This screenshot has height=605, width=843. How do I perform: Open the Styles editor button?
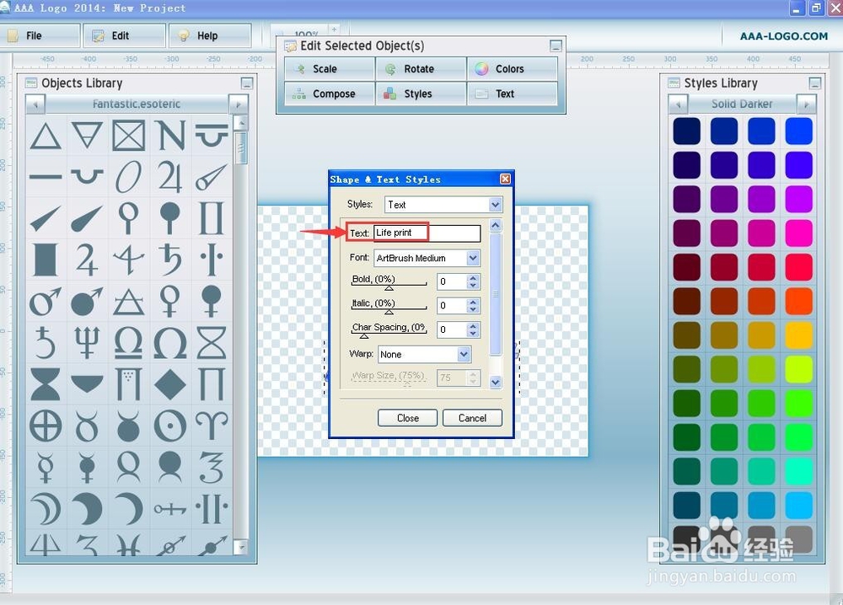[421, 94]
